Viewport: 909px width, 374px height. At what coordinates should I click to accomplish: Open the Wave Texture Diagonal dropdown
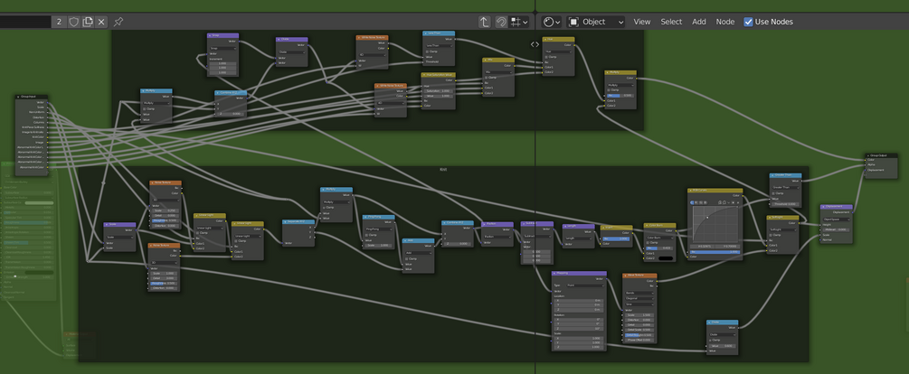coord(639,299)
